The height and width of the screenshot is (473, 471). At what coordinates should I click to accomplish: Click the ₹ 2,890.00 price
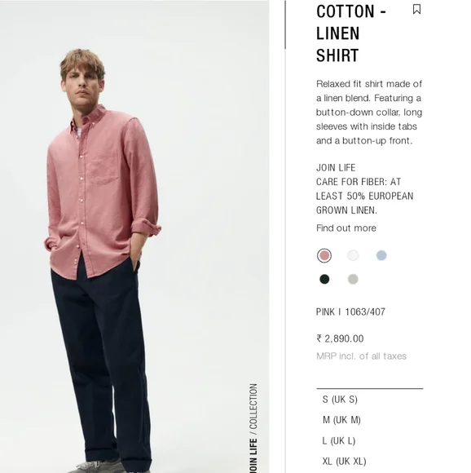coord(340,338)
